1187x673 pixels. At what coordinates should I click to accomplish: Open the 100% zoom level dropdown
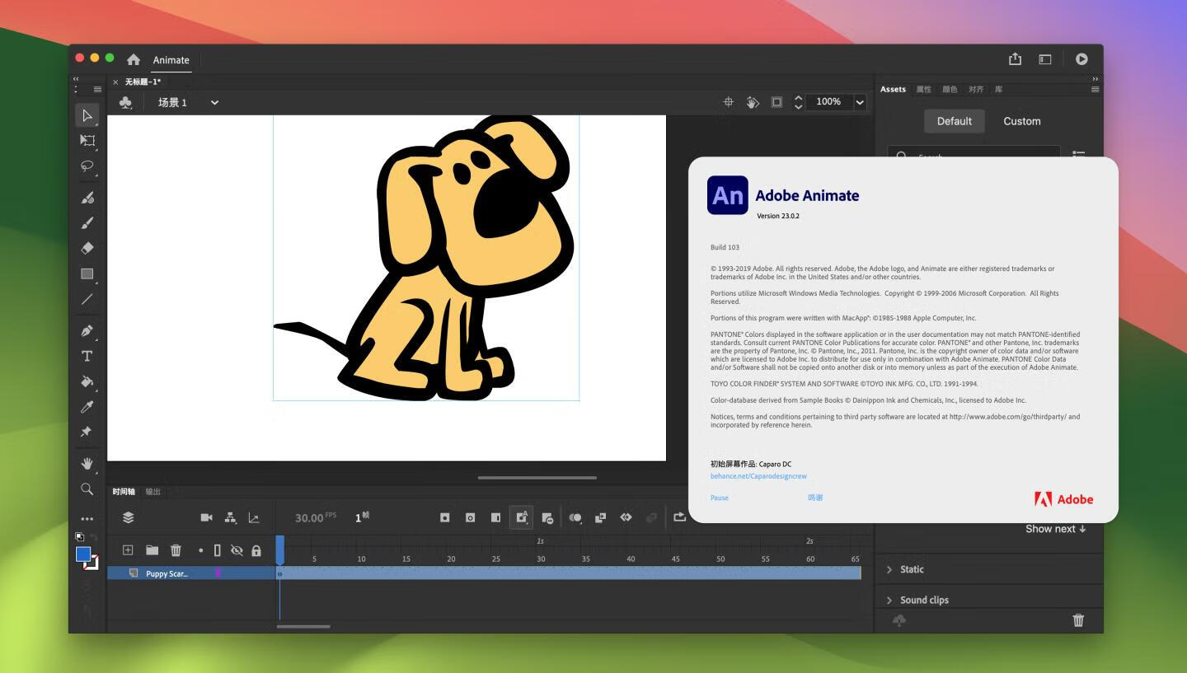coord(859,102)
